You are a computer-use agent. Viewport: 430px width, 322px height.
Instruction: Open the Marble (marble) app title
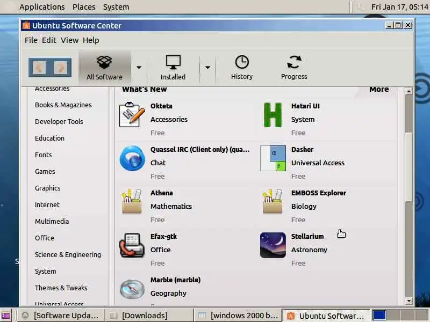[176, 280]
